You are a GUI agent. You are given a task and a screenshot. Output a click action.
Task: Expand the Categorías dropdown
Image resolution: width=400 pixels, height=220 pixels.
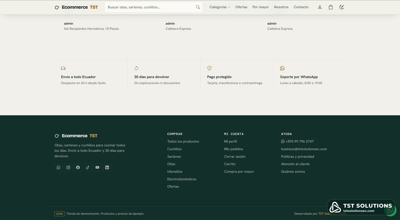(x=220, y=7)
